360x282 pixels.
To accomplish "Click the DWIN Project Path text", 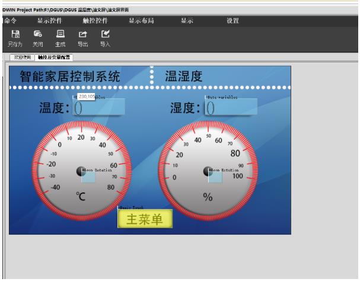I will pyautogui.click(x=65, y=10).
